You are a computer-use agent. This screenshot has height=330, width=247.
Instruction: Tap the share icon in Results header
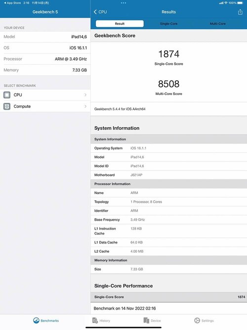[x=240, y=12]
